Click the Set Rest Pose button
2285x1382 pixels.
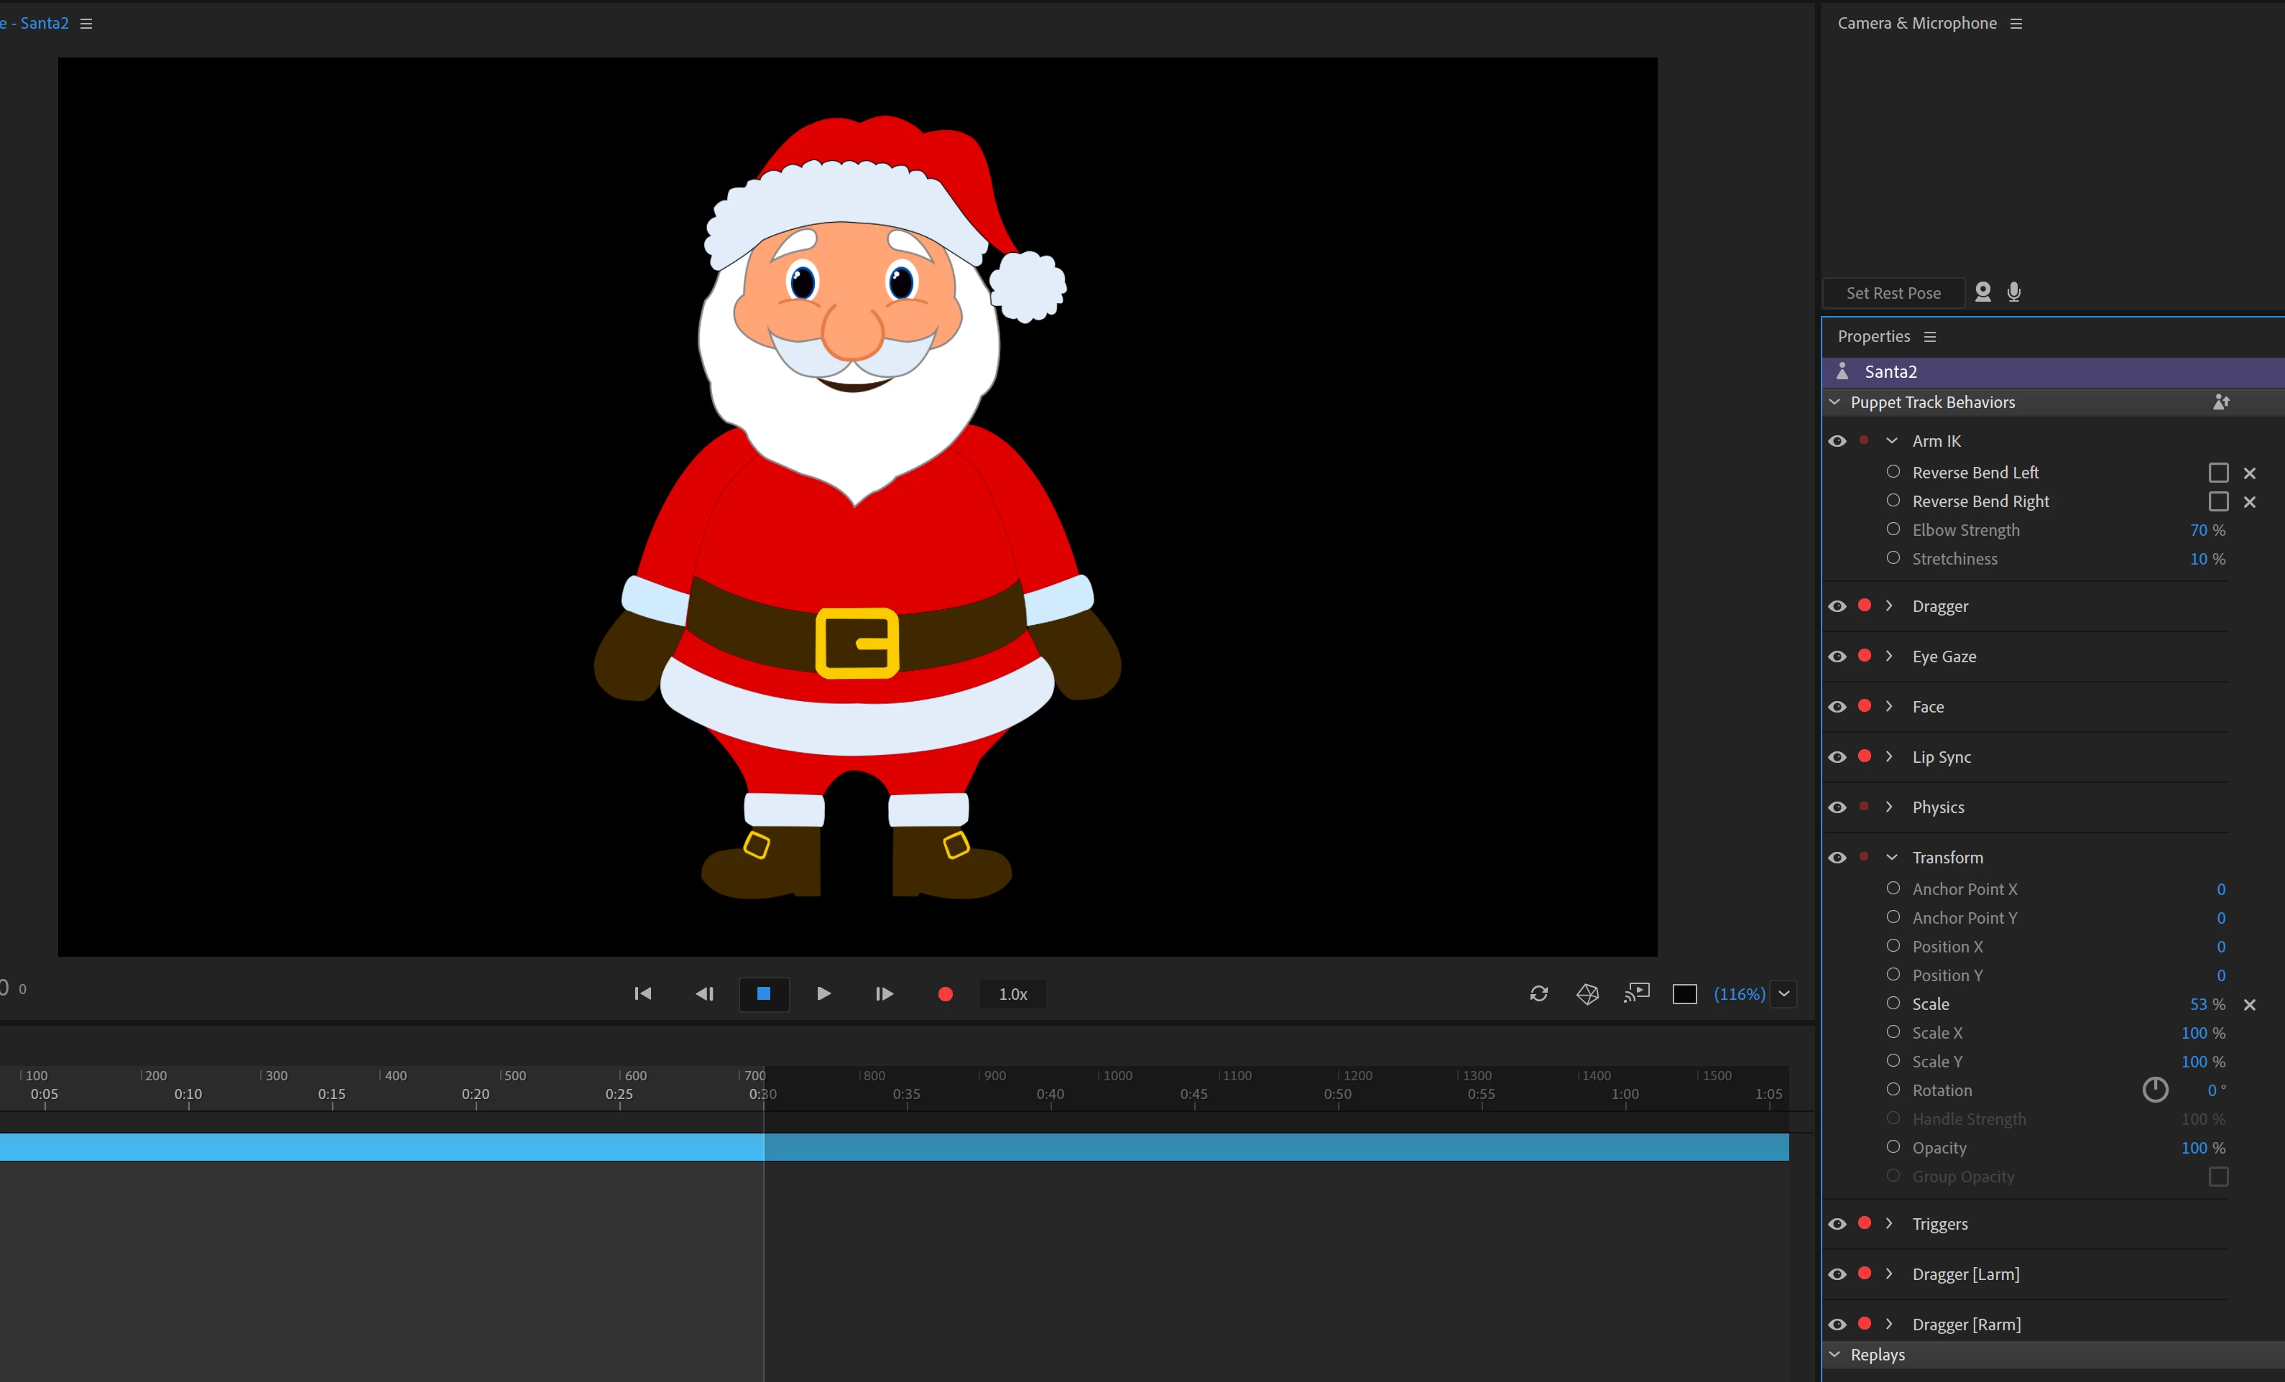point(1893,293)
